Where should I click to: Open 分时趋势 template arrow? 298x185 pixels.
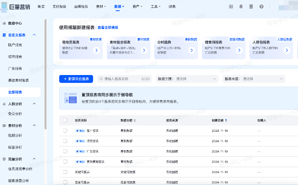pos(192,50)
